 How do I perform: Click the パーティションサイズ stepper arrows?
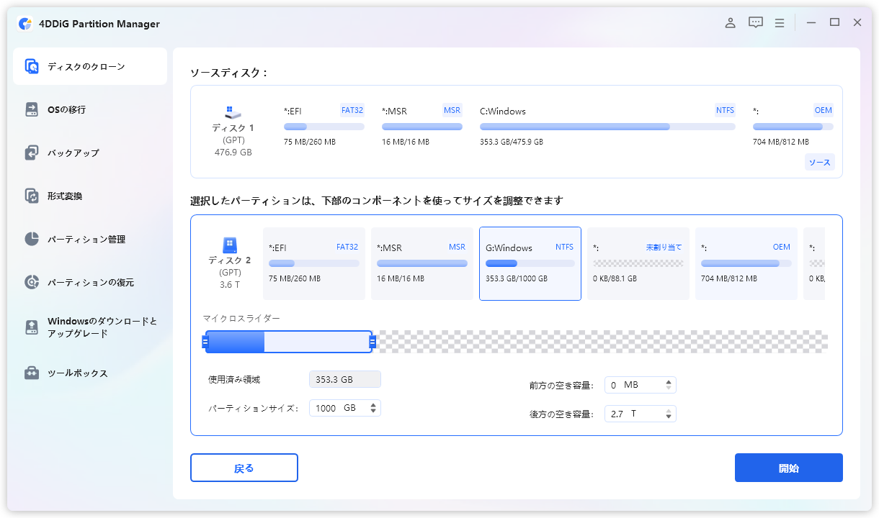(373, 408)
